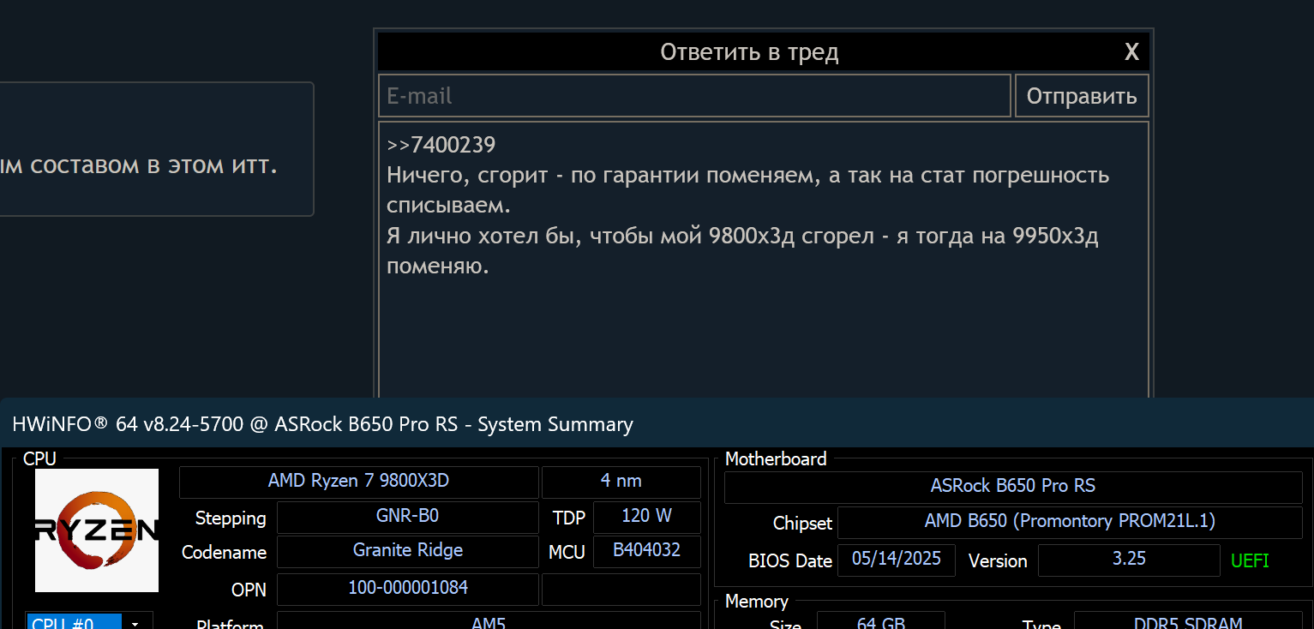Image resolution: width=1314 pixels, height=629 pixels.
Task: Click the 100-000001084 OPN value
Action: pyautogui.click(x=408, y=589)
